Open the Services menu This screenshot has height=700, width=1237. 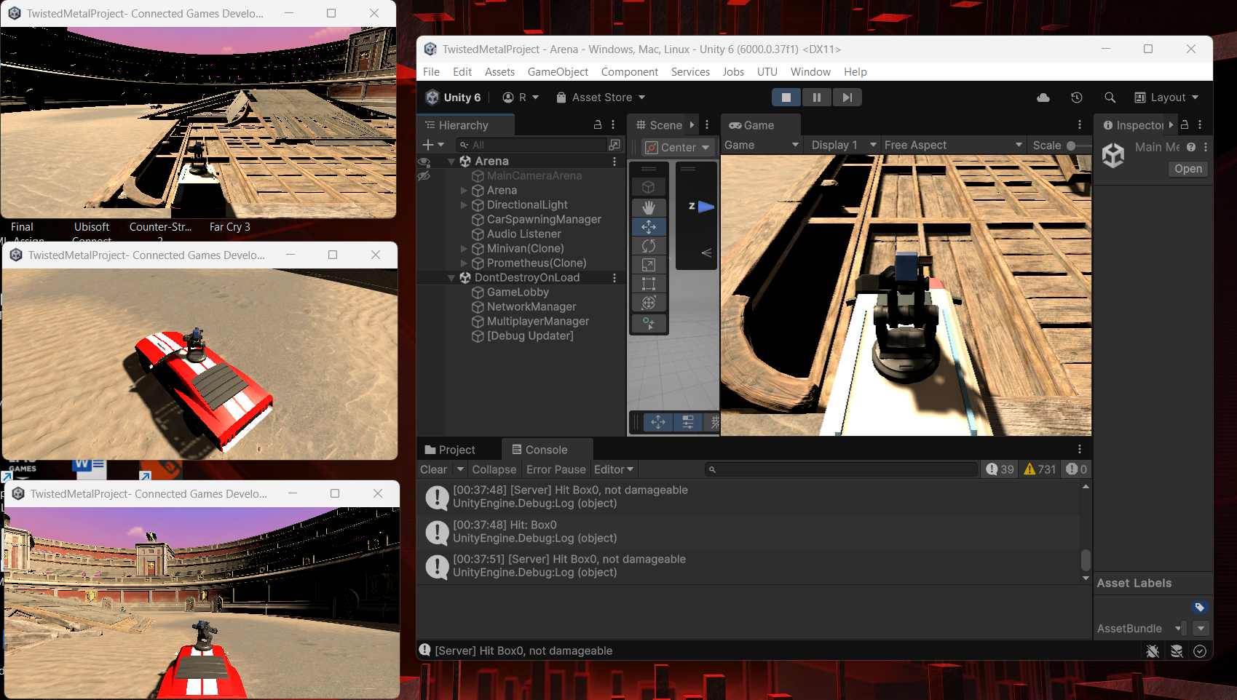point(690,72)
